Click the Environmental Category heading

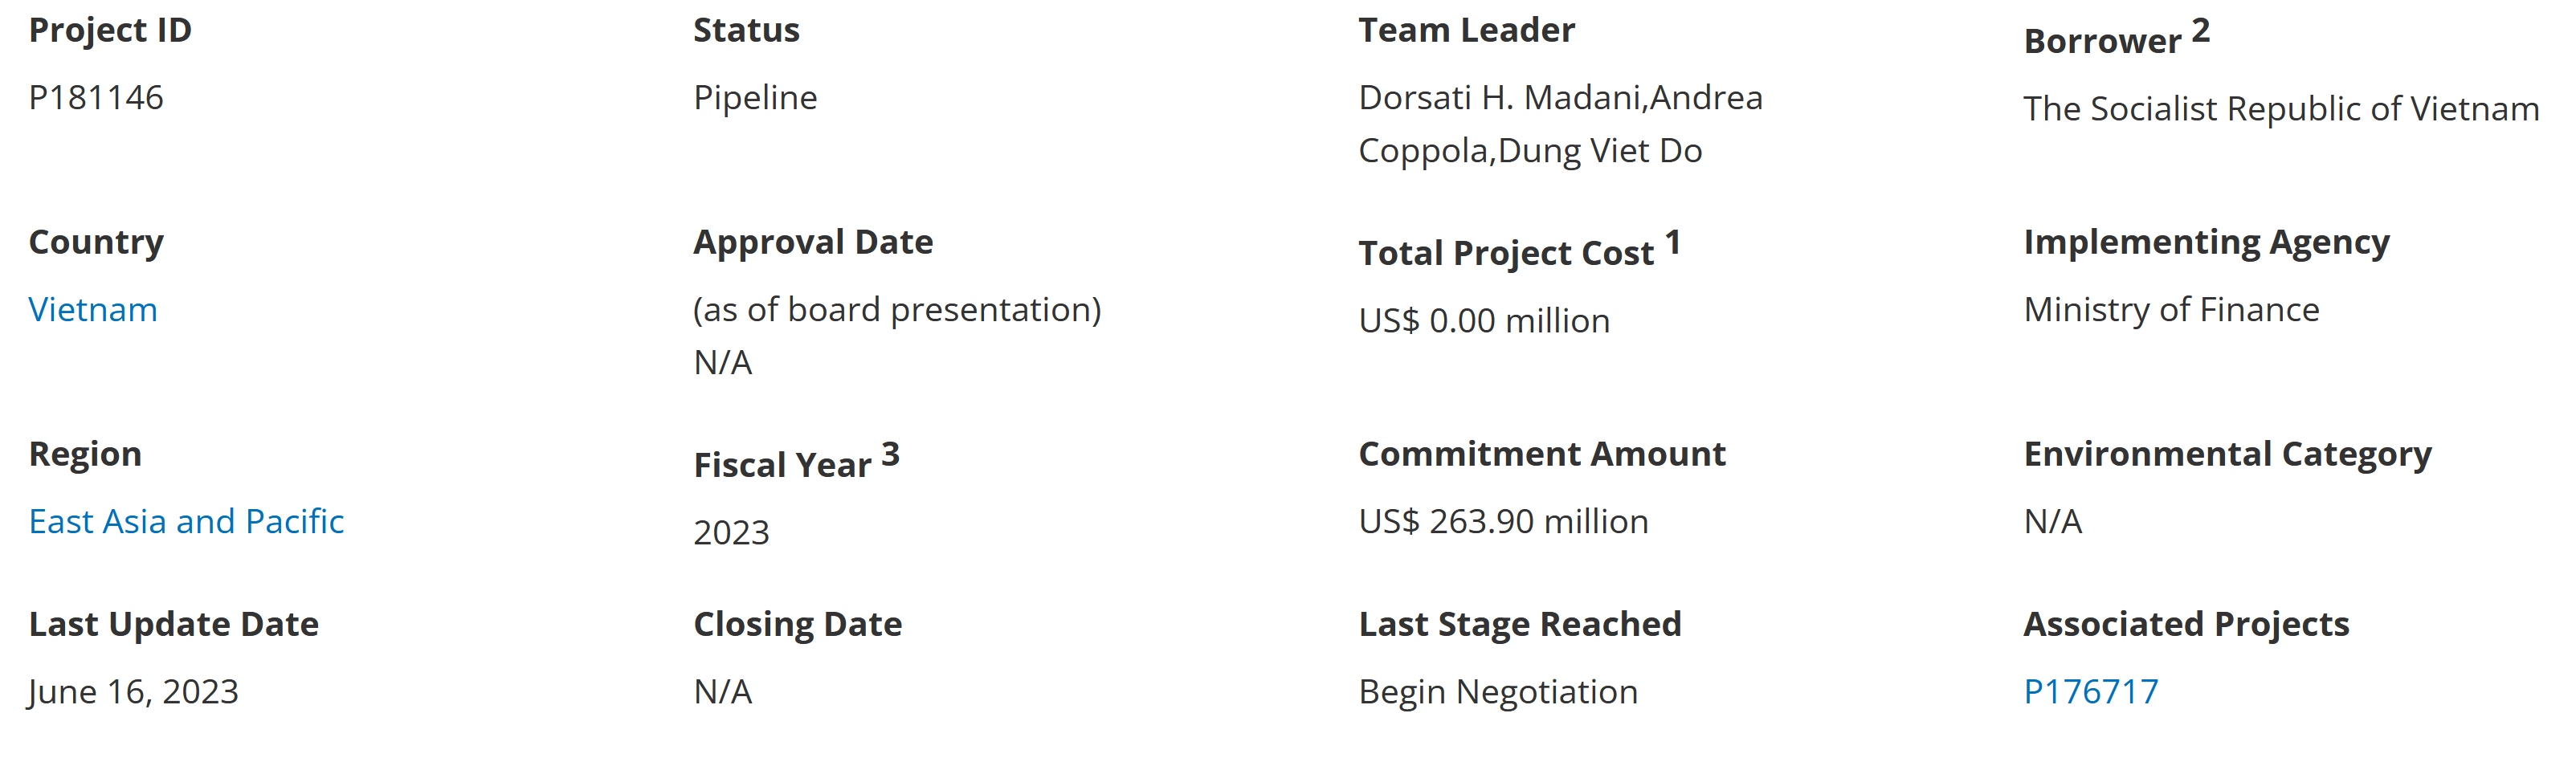(x=2227, y=454)
